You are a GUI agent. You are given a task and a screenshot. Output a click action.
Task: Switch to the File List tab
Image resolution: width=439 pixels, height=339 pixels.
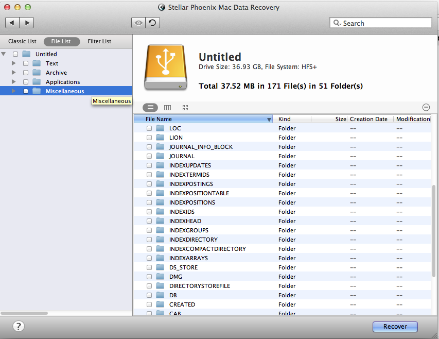click(62, 41)
